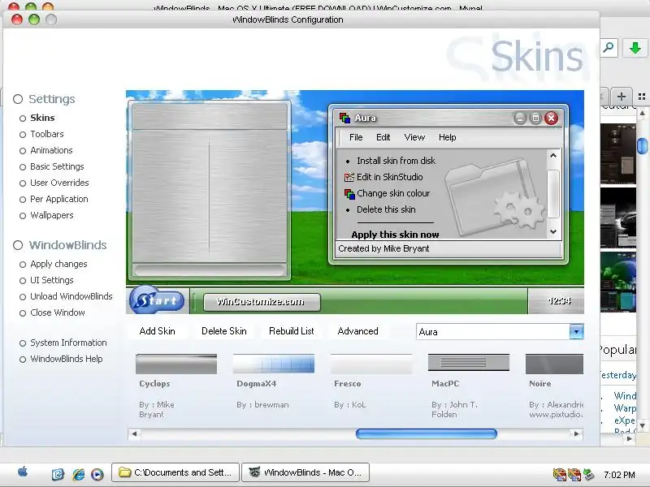
Task: Click the skin list scroll right arrow
Action: (x=577, y=434)
